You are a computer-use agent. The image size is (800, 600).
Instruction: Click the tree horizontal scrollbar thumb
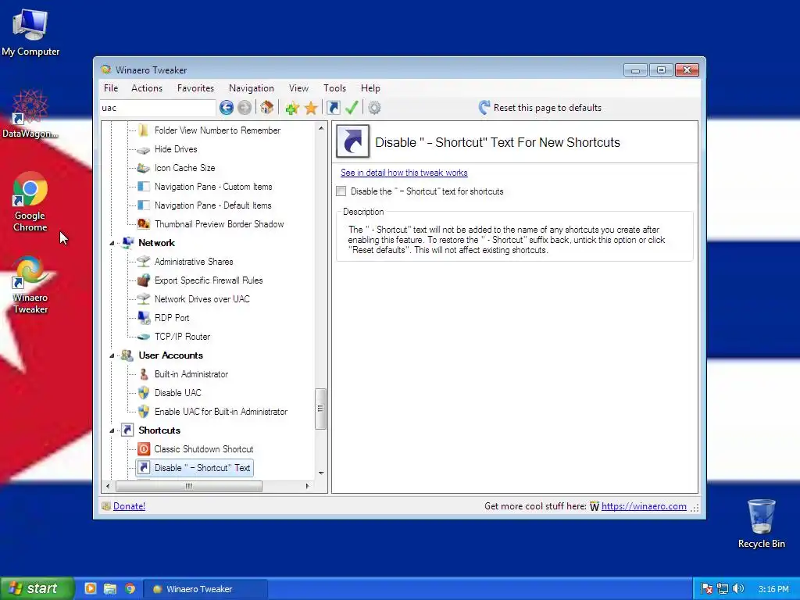pyautogui.click(x=189, y=486)
